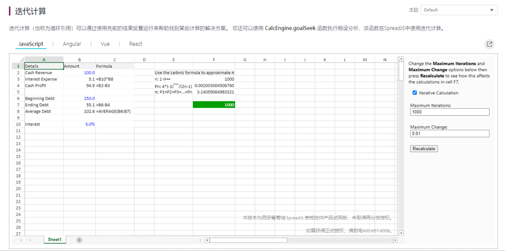
Task: Toggle the Iterative Calculation checkbox
Action: coord(415,93)
